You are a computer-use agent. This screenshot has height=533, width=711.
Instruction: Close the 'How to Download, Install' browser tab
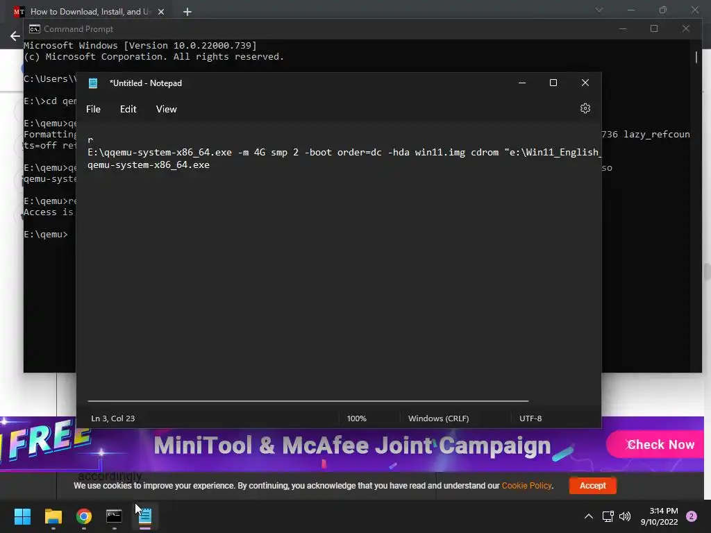tap(161, 12)
